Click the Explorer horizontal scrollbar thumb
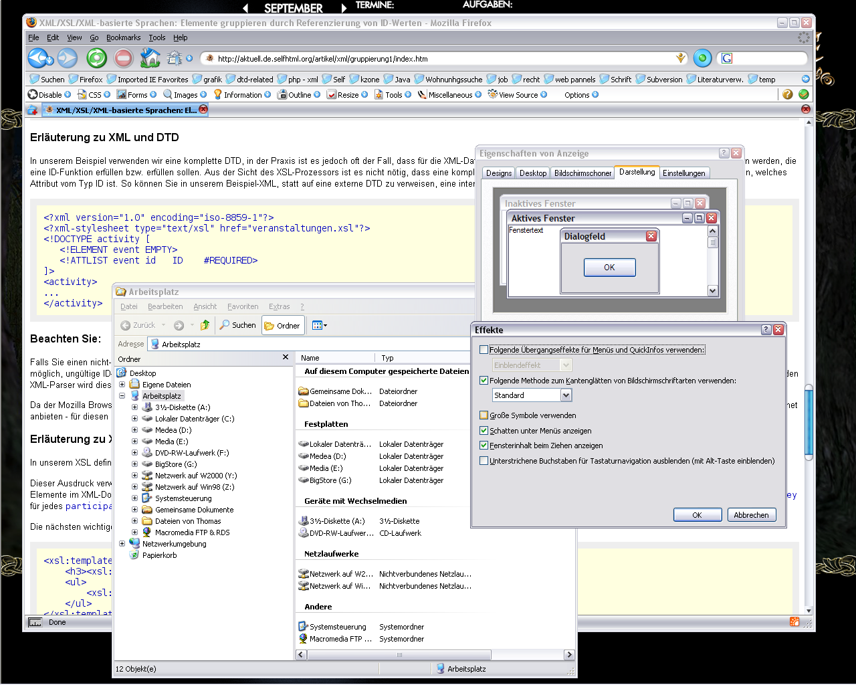 (399, 655)
